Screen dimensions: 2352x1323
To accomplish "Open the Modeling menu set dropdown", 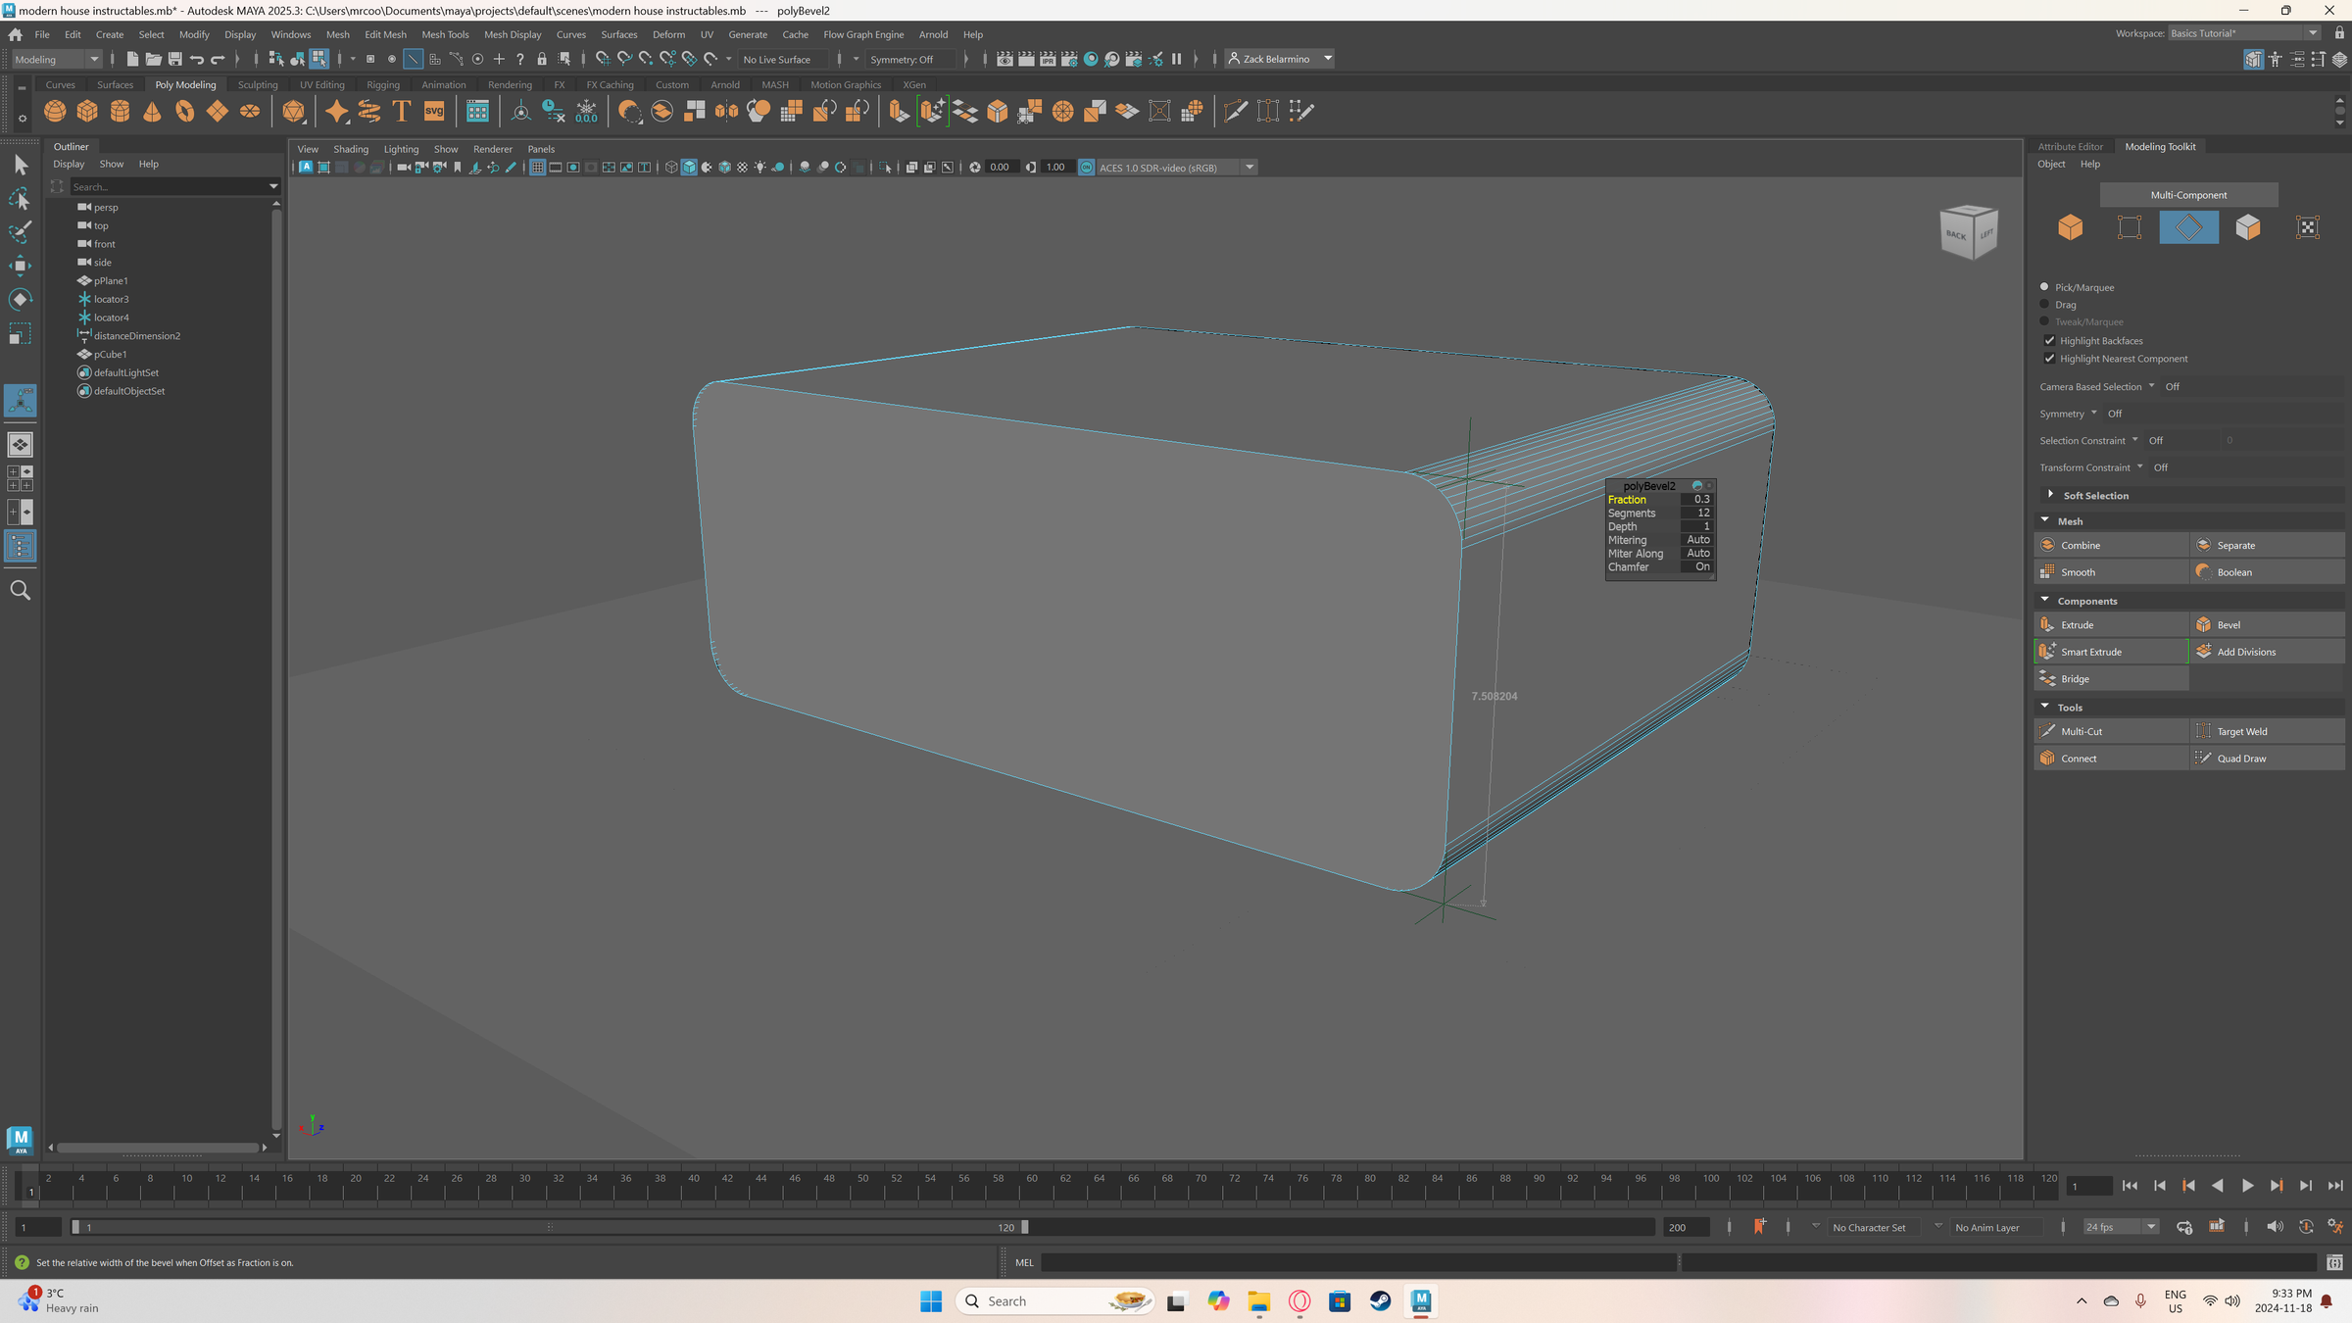I will coord(57,59).
